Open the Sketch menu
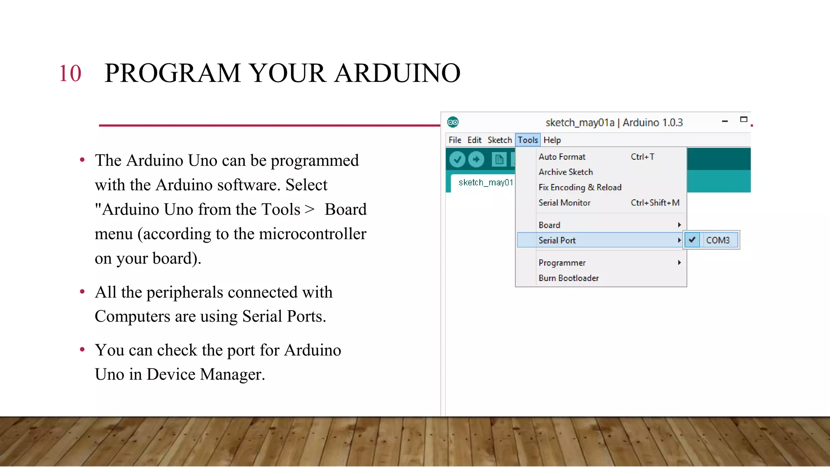 (x=500, y=140)
